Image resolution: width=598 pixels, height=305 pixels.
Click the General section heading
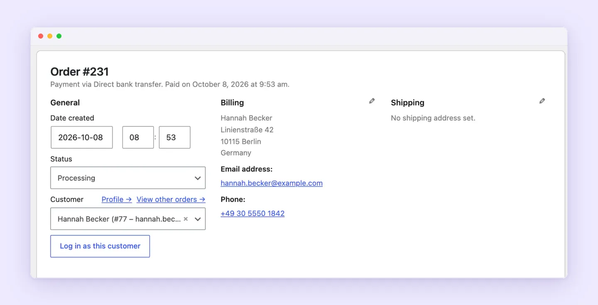[x=65, y=103]
